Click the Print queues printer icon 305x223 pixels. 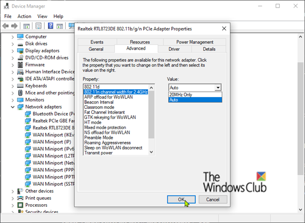pos(20,198)
